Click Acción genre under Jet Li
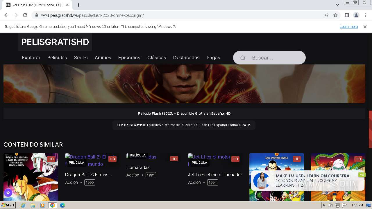The height and width of the screenshot is (209, 372). pyautogui.click(x=194, y=182)
